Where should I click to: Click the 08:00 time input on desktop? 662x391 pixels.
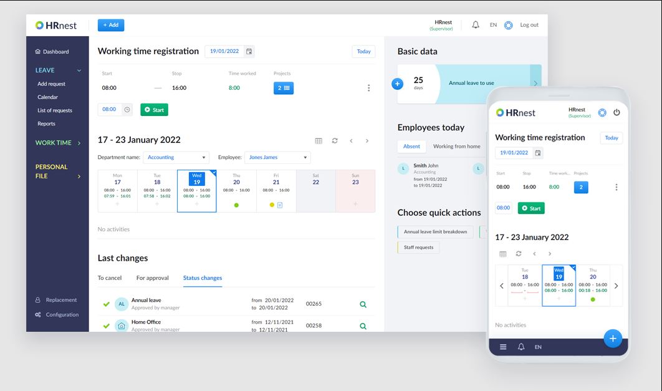coord(109,109)
